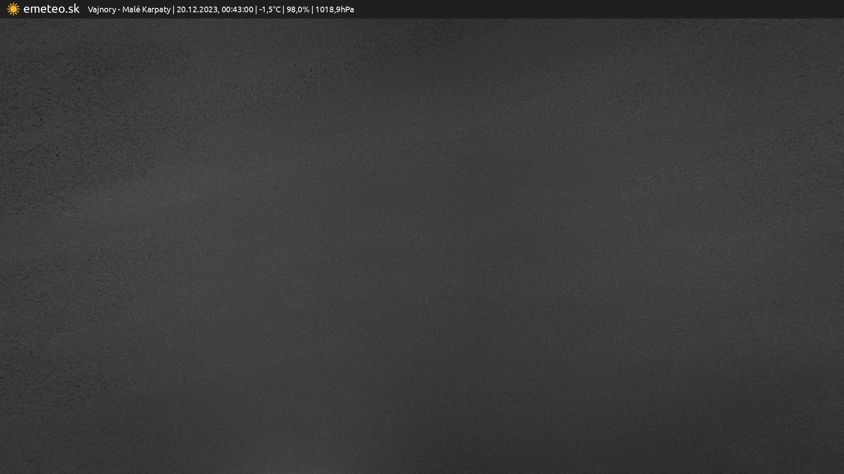Image resolution: width=844 pixels, height=474 pixels.
Task: Click the sun logo icon
Action: point(13,9)
